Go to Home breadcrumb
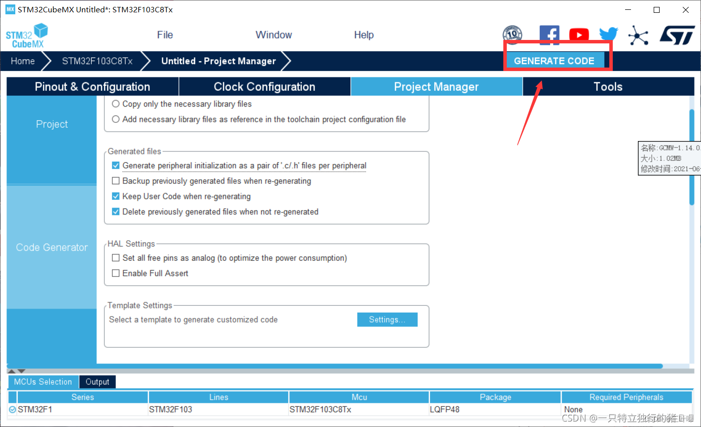This screenshot has height=427, width=701. point(23,61)
